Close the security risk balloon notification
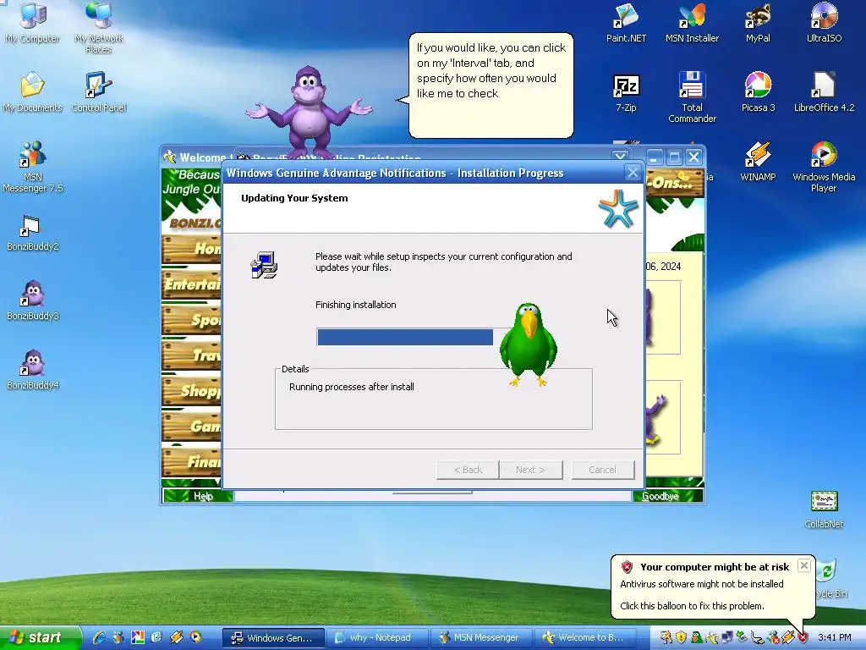Viewport: 866px width, 650px height. 804,565
